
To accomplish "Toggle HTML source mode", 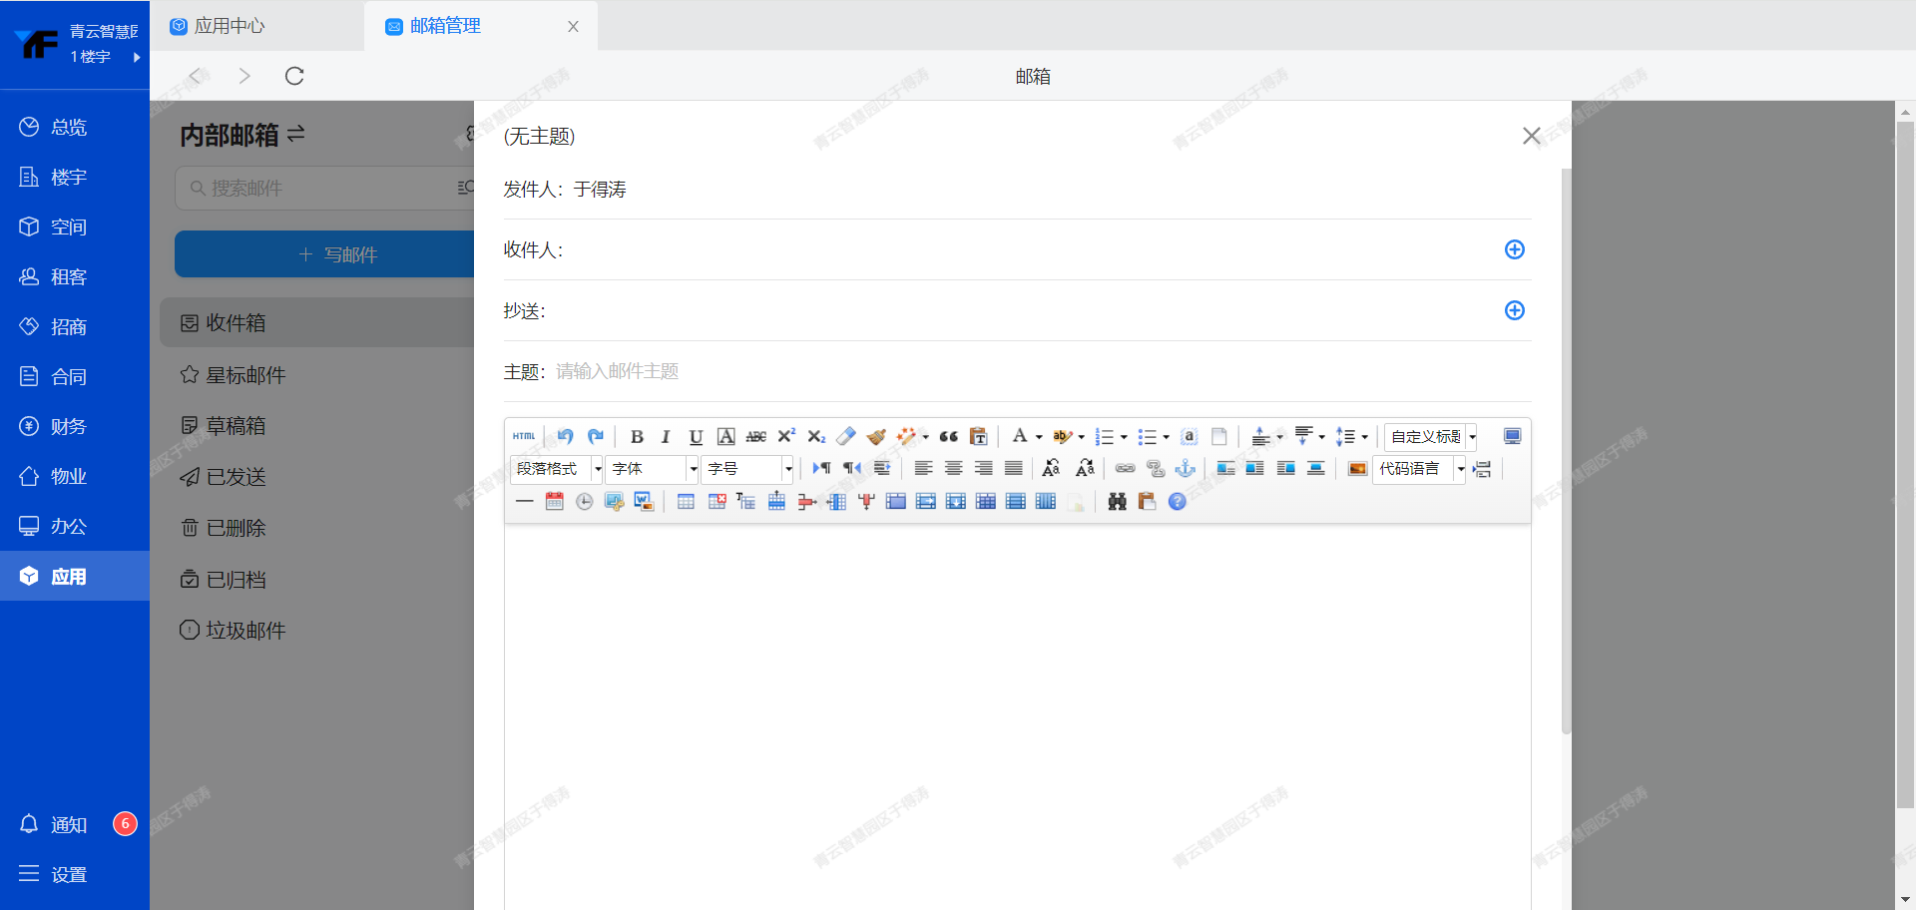I will pos(524,437).
